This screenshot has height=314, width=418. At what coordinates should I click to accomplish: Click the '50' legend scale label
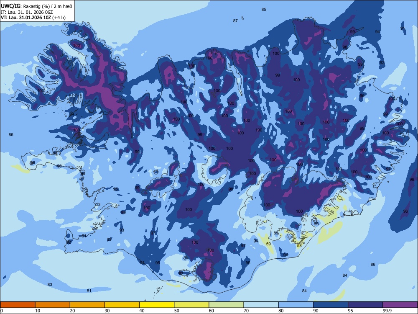coord(177,311)
